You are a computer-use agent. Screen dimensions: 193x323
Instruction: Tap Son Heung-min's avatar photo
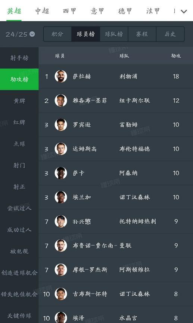pos(61,221)
